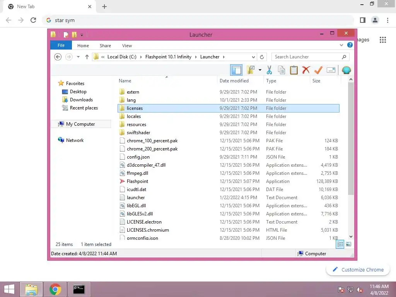This screenshot has height=297, width=396.
Task: Click the folder options icon in toolbar
Action: 251,70
